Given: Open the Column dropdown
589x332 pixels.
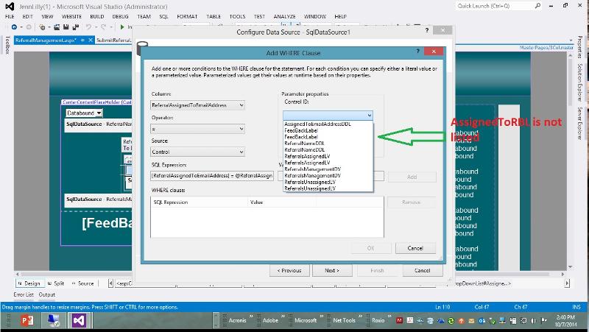Looking at the screenshot, I should coord(241,105).
